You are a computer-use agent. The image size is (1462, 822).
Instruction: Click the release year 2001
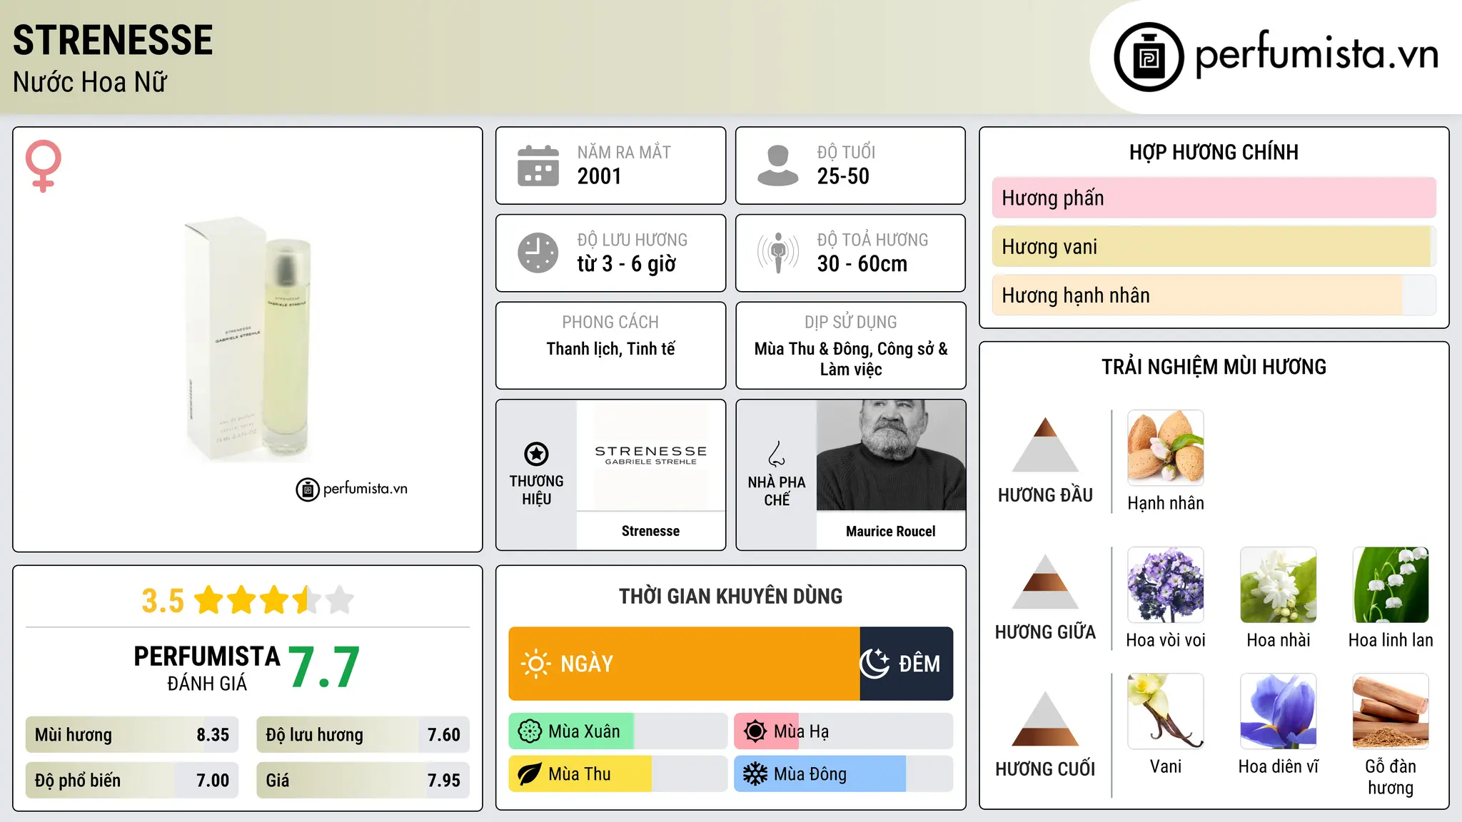[600, 176]
